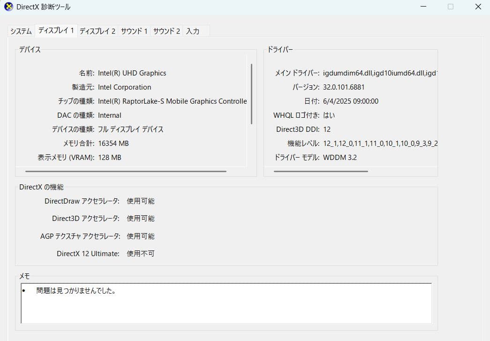Open the ディスプレイ 2 tab
The height and width of the screenshot is (341, 490).
[x=98, y=30]
